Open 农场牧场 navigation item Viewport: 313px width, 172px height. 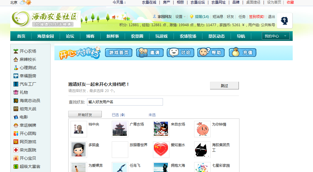tap(188, 36)
